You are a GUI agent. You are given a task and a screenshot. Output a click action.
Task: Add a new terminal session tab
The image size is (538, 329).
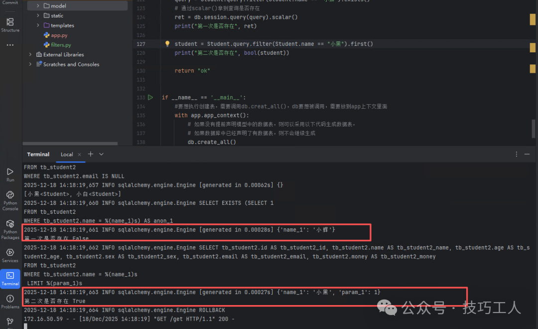[x=91, y=154]
